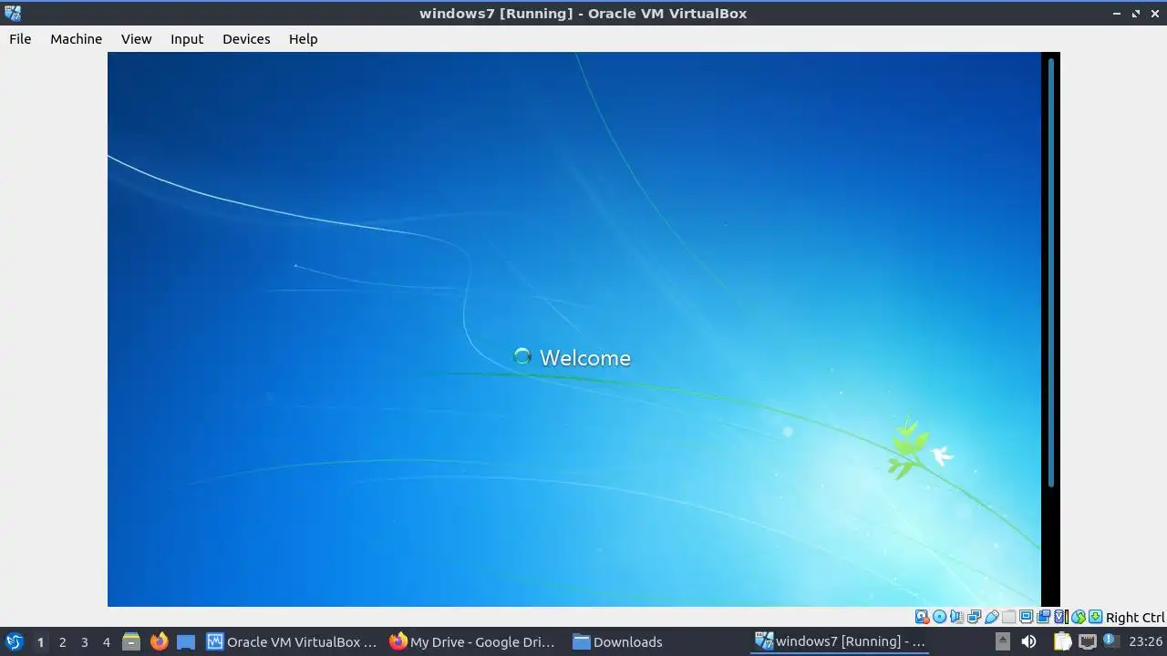Switch to virtual desktop 3
The image size is (1167, 656).
pos(84,641)
